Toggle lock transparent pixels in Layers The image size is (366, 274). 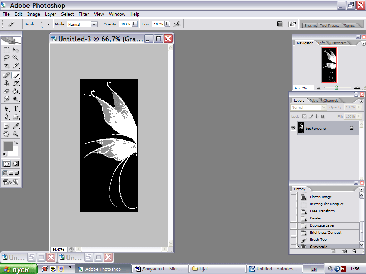[x=305, y=116]
